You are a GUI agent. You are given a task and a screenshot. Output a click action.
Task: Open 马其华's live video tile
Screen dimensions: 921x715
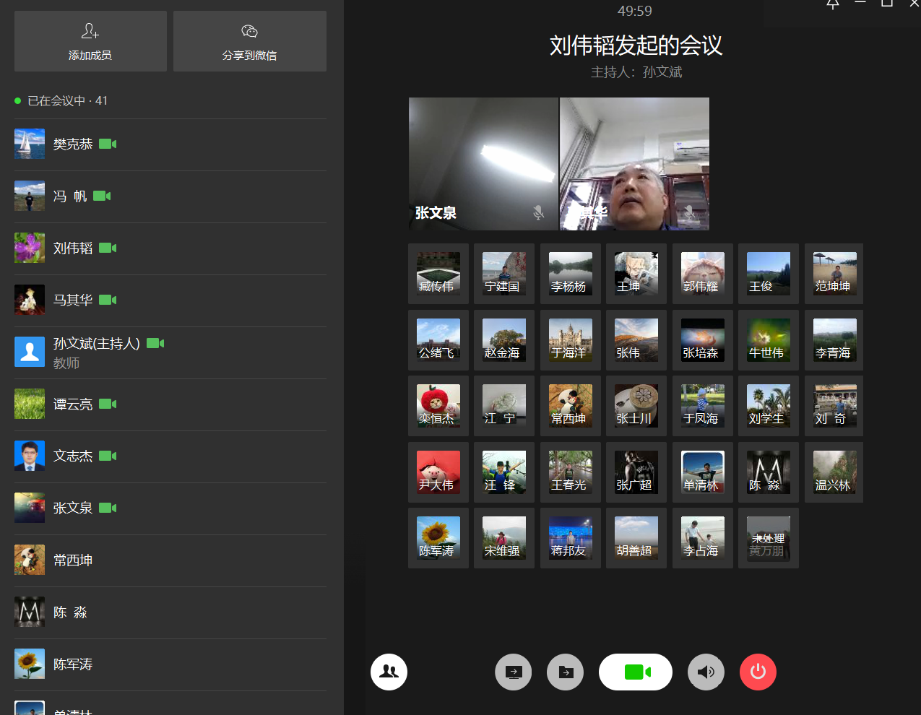(634, 164)
